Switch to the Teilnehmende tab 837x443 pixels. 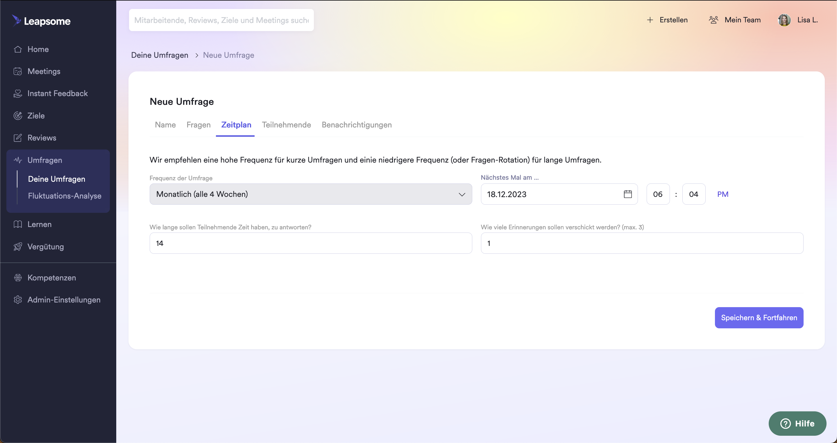[x=286, y=125]
